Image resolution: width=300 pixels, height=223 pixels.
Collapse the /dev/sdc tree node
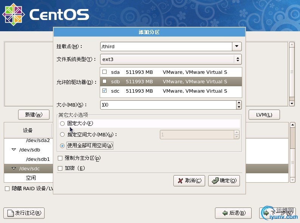coord(14,168)
